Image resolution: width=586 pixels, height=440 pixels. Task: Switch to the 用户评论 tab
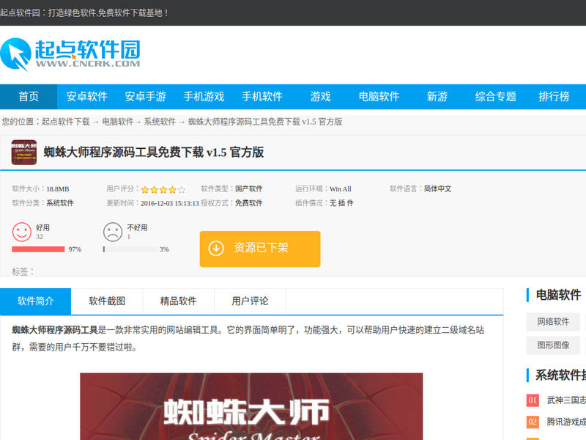pos(250,301)
